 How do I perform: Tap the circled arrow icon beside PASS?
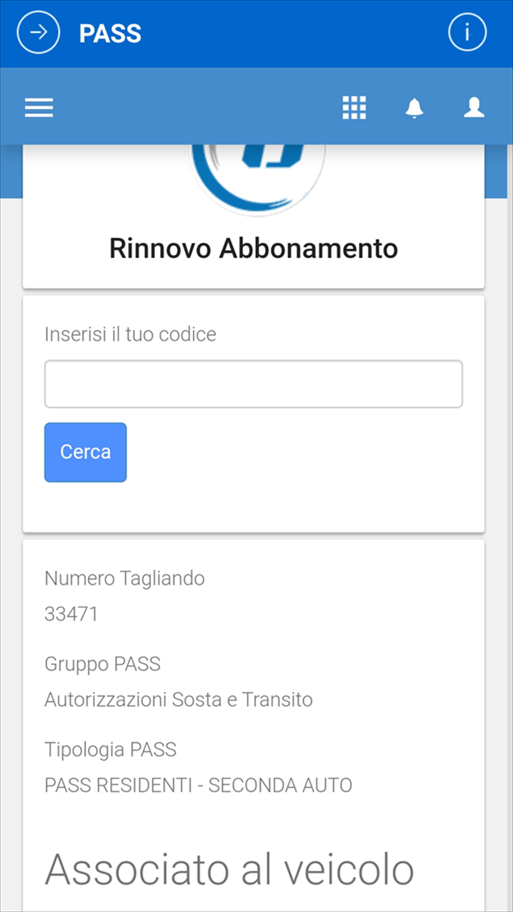point(38,33)
